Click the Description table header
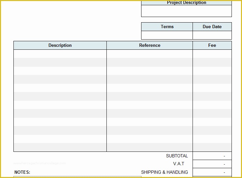The image size is (242, 178). coord(60,45)
